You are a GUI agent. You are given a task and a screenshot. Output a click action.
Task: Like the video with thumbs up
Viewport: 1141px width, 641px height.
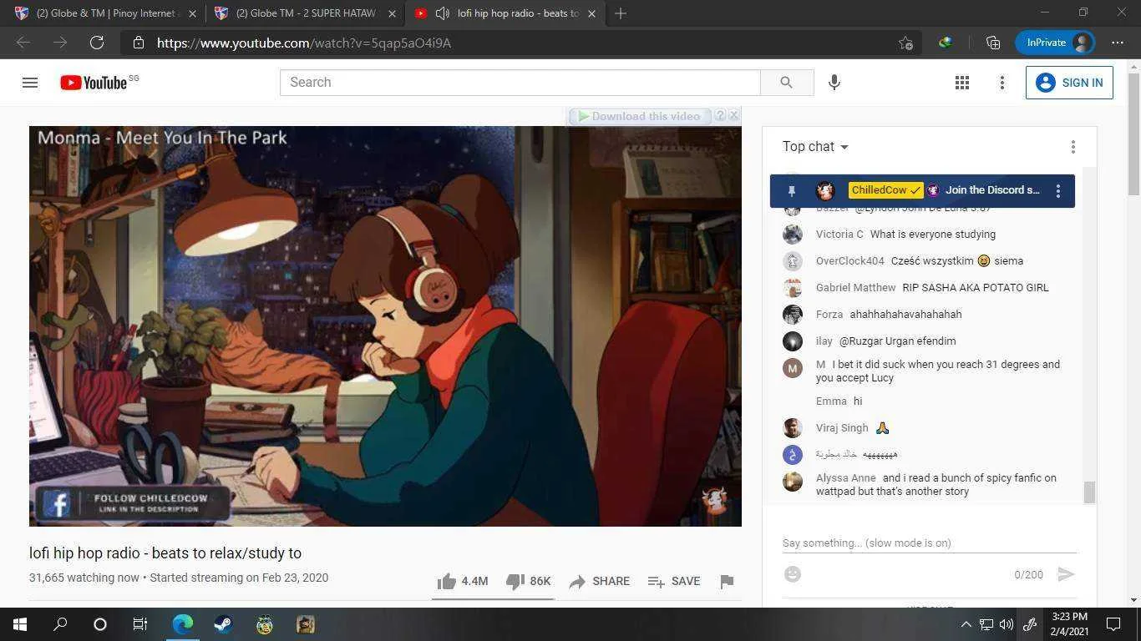463,581
